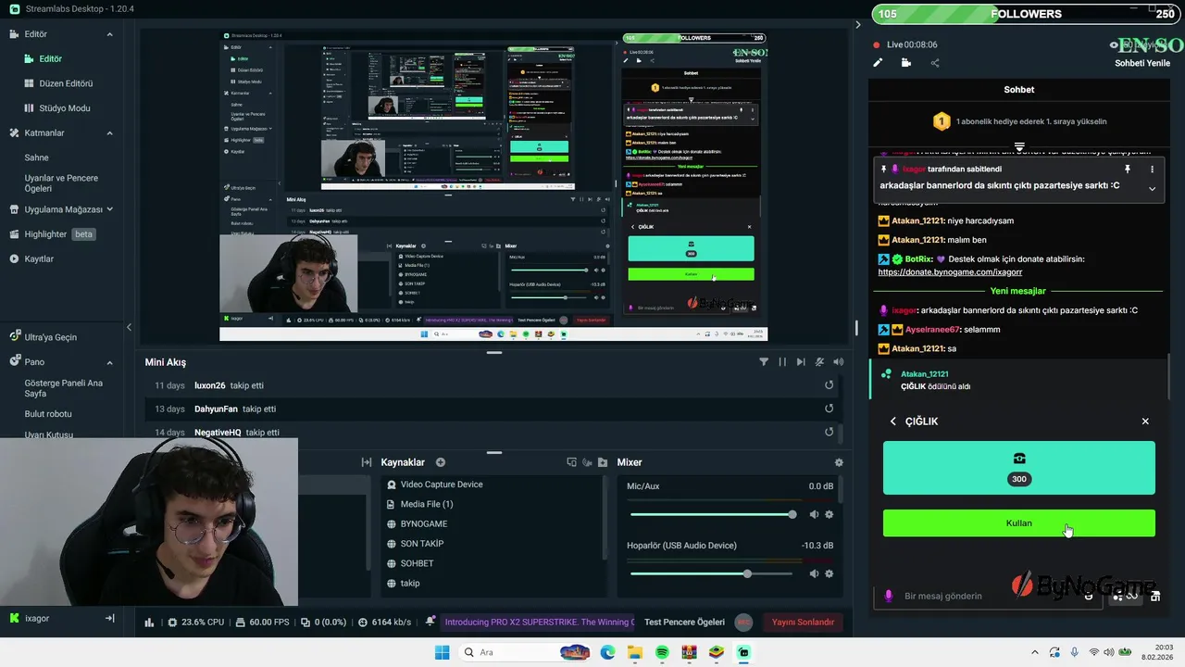Toggle the REC recording button
1185x667 pixels.
[x=742, y=623]
